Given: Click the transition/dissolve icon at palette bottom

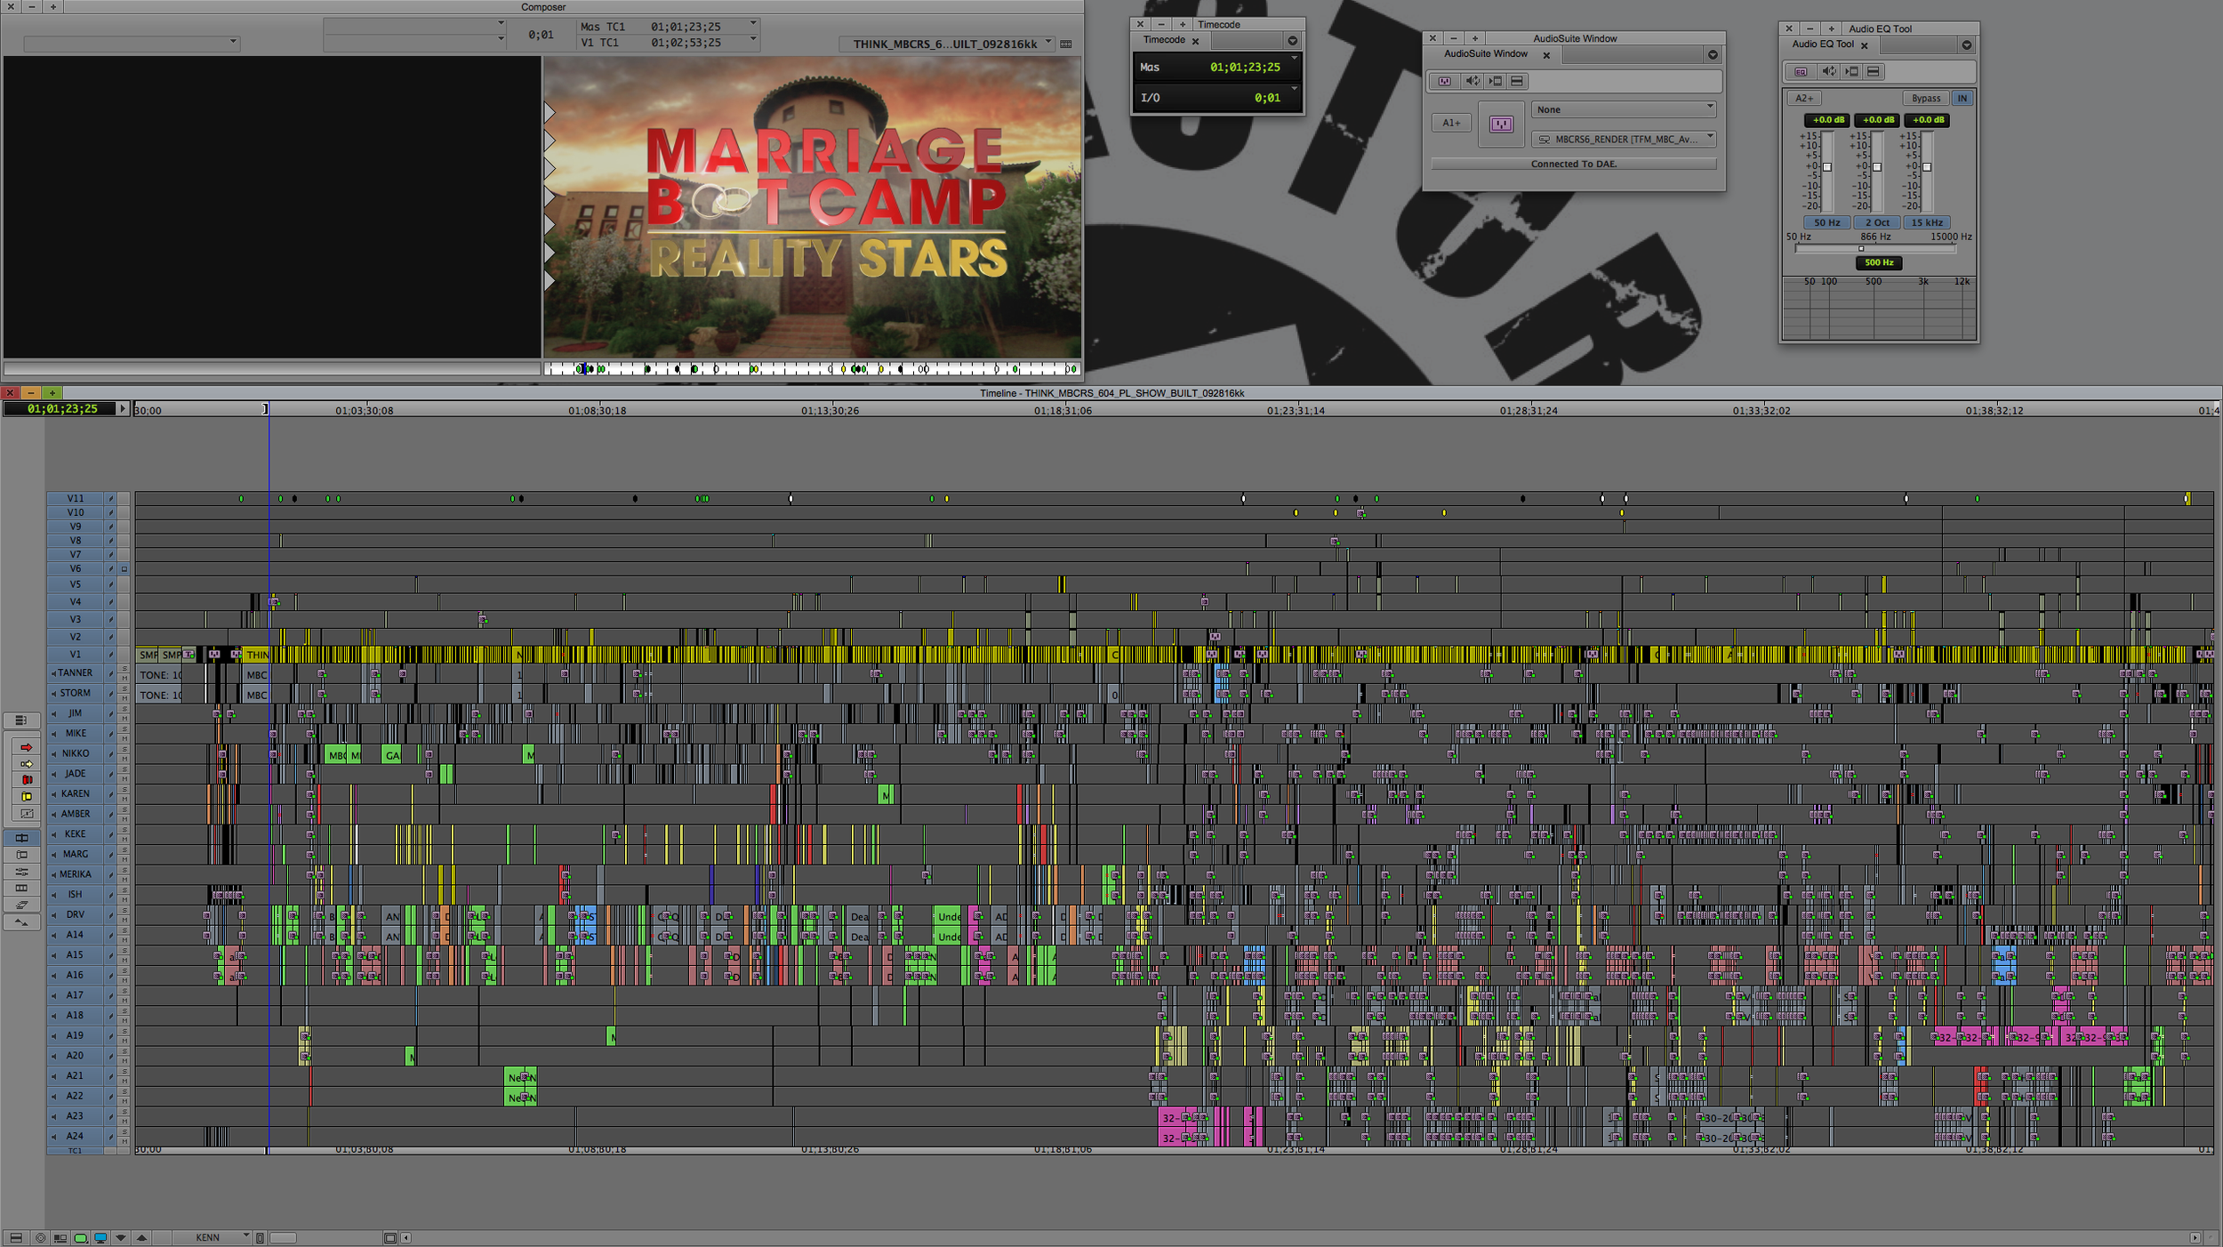Looking at the screenshot, I should pyautogui.click(x=22, y=922).
